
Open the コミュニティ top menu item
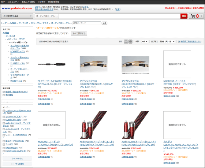(13, 2)
